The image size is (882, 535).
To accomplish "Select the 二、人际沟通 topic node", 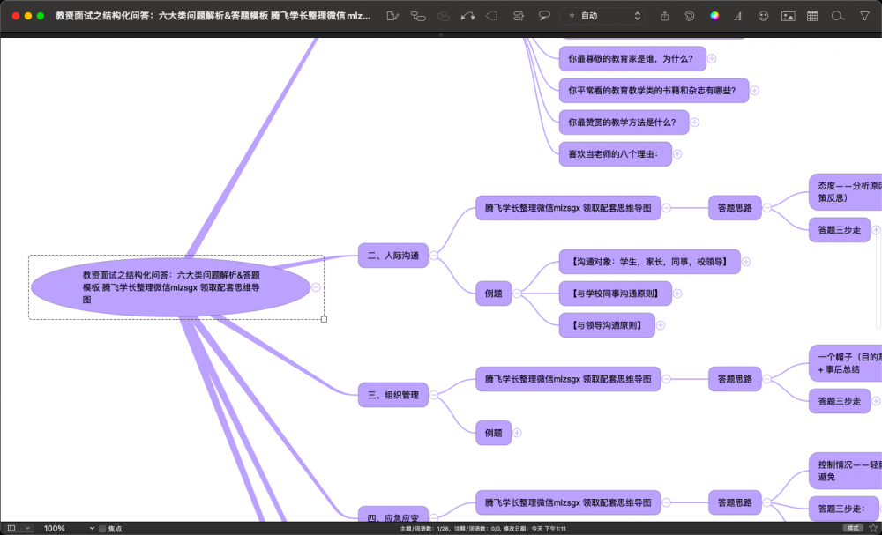I will pyautogui.click(x=393, y=256).
